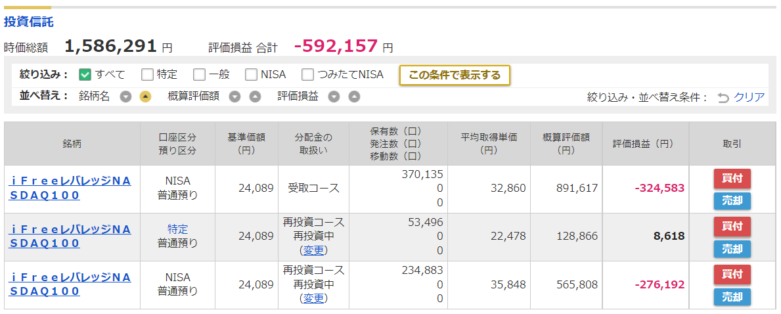The width and height of the screenshot is (781, 314).
Task: Click 変更 link in the last row
Action: [313, 298]
